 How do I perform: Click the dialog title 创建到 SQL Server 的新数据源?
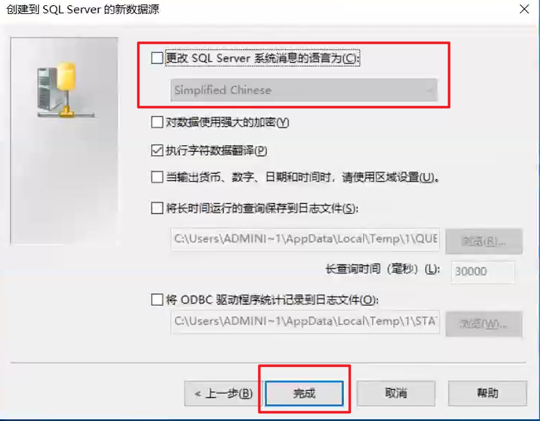tap(83, 10)
